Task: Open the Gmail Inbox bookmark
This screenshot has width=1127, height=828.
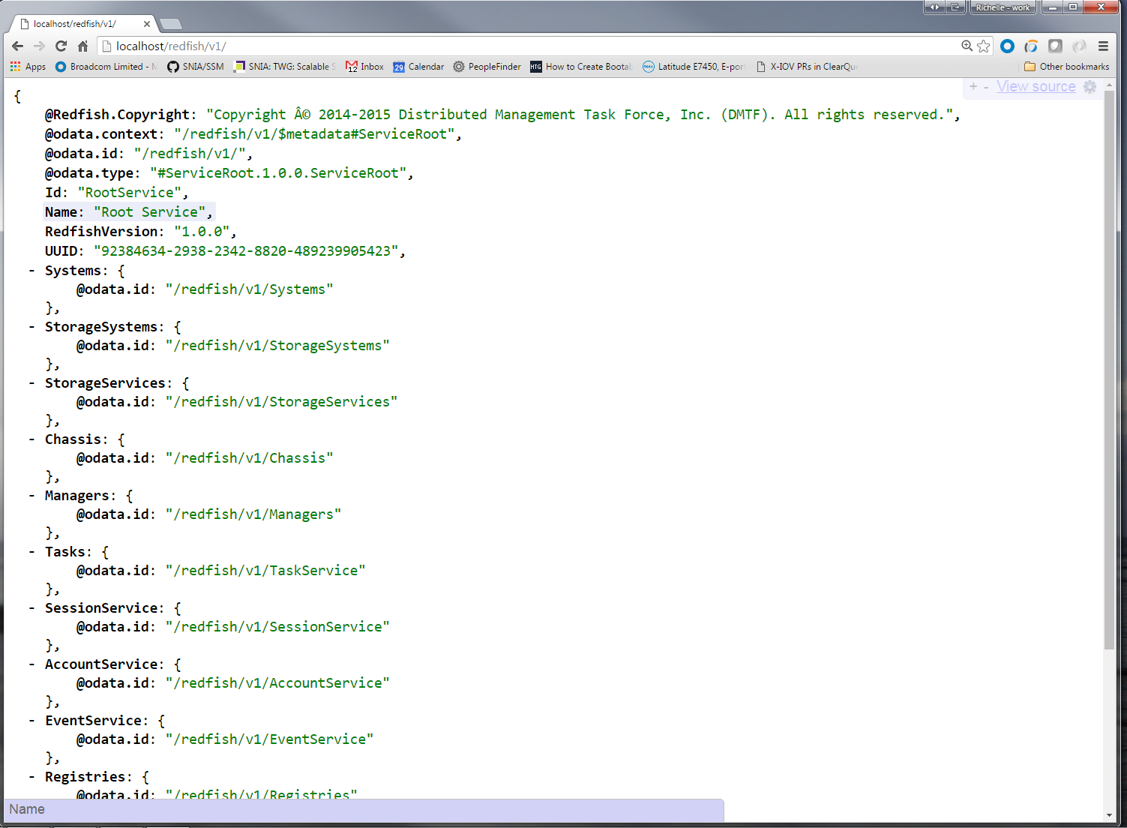Action: click(x=364, y=67)
